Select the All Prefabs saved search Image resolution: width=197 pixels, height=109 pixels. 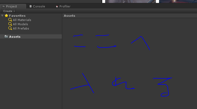(x=21, y=28)
